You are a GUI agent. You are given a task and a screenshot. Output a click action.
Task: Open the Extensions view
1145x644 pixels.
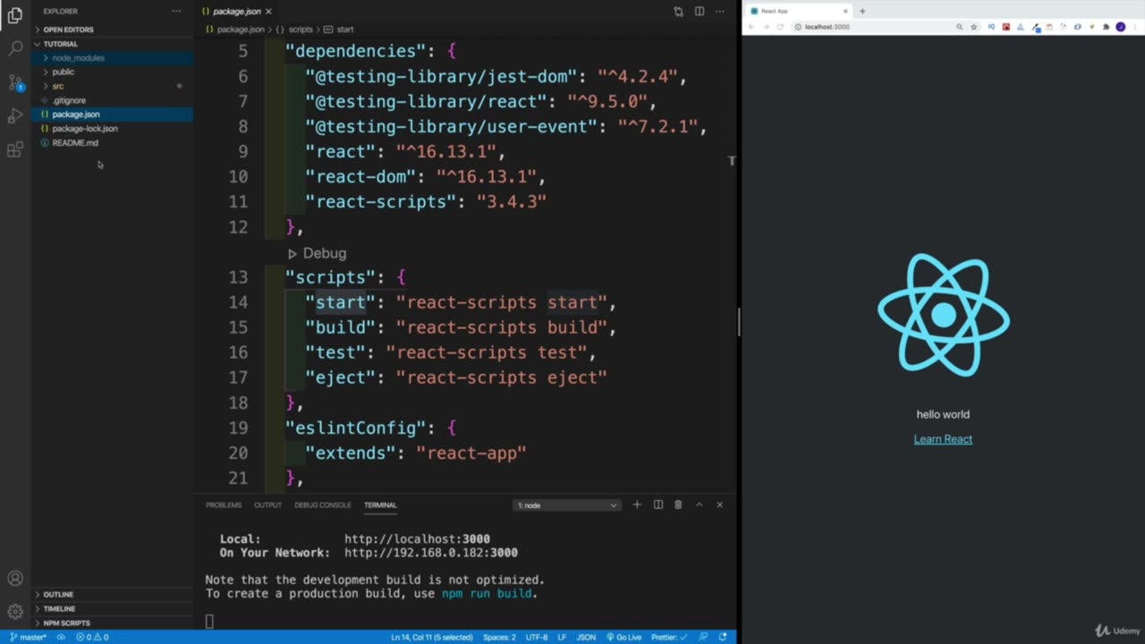click(15, 149)
